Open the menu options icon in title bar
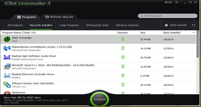The image size is (201, 107). click(x=177, y=2)
